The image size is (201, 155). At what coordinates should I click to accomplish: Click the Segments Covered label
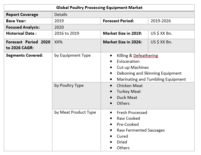coord(25,55)
